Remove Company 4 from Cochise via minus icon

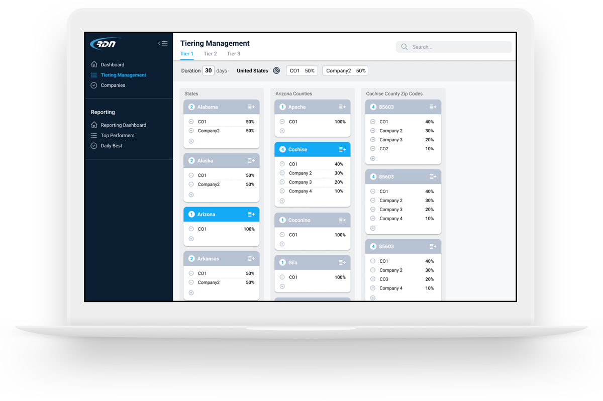(x=282, y=191)
